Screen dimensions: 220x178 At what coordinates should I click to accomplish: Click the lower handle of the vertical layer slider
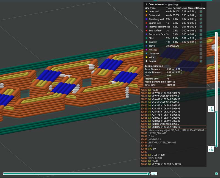pos(216,146)
